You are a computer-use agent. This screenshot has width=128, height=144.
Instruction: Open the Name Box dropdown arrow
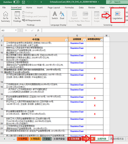(16, 30)
